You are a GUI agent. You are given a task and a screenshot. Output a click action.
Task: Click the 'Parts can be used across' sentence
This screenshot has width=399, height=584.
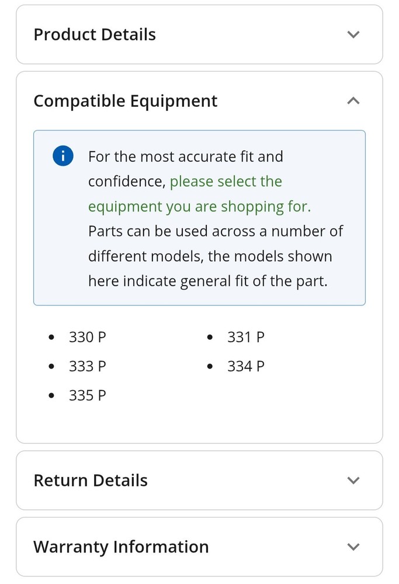pyautogui.click(x=215, y=231)
